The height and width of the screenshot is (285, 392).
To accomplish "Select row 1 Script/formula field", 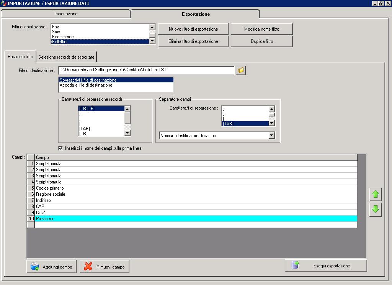I will click(196, 164).
